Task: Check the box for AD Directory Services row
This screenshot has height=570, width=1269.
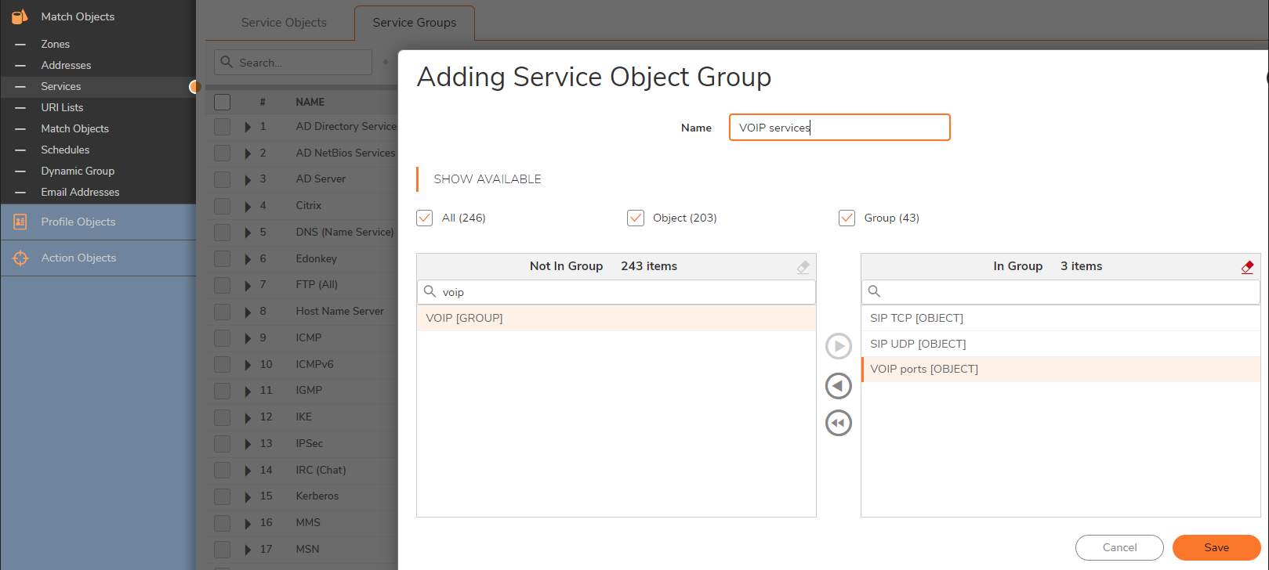Action: point(223,127)
